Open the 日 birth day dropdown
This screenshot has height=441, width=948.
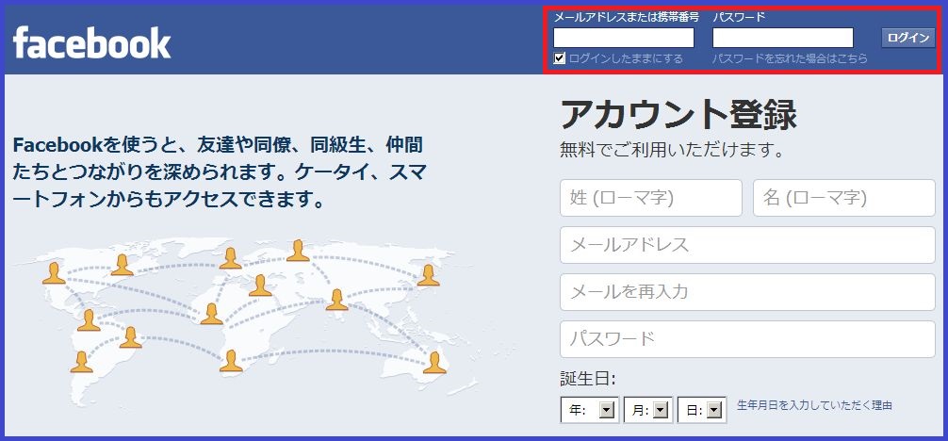click(x=702, y=411)
